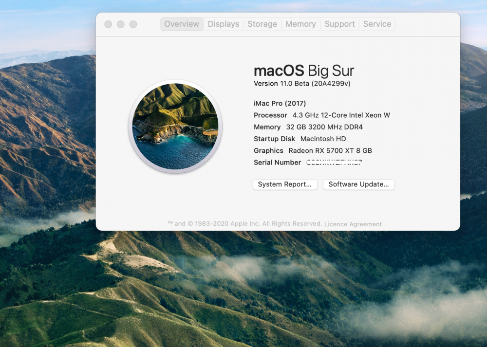Image resolution: width=487 pixels, height=347 pixels.
Task: Open the Storage tab
Action: 262,24
